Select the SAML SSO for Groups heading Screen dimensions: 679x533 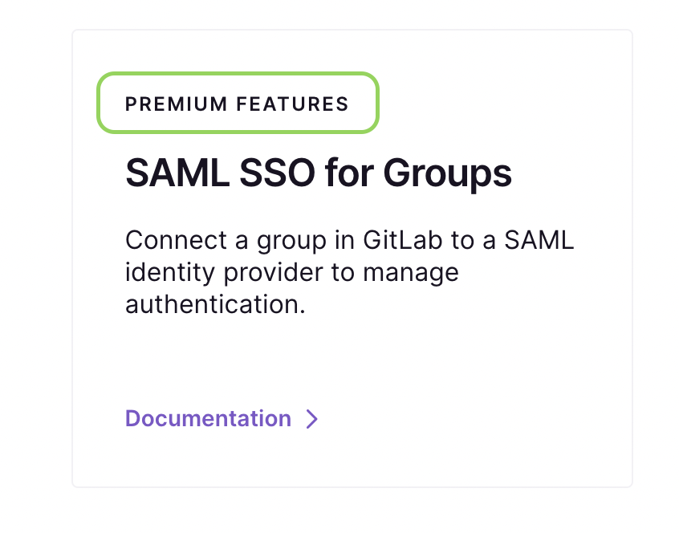(319, 173)
